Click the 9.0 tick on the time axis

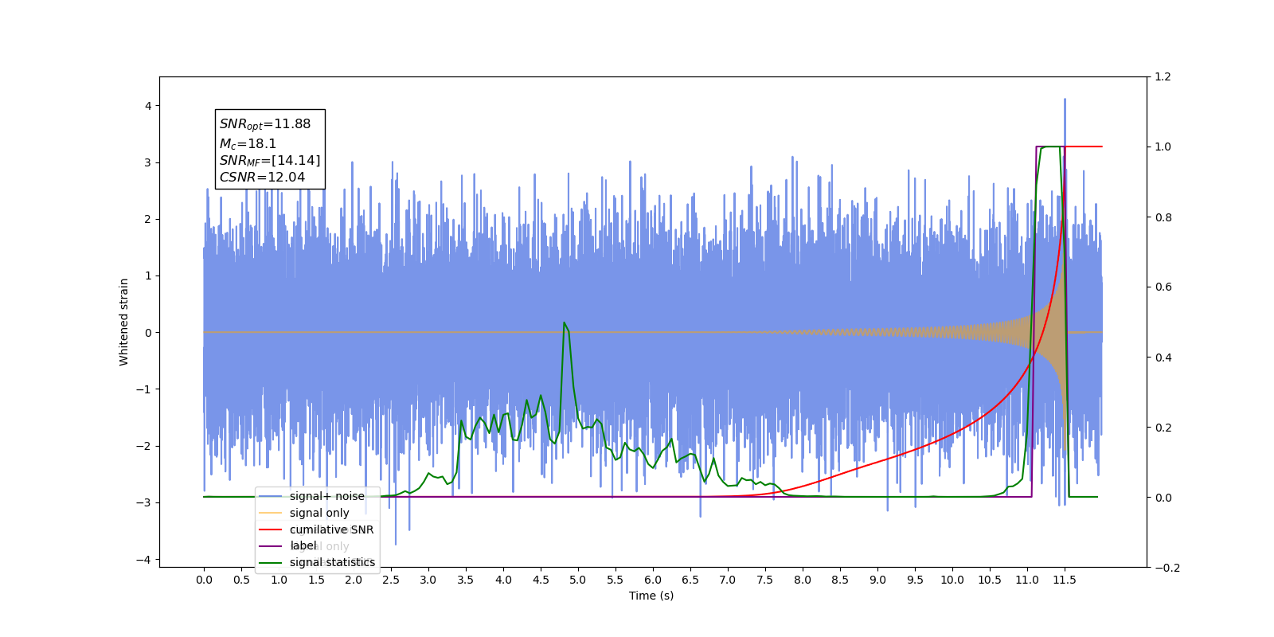[877, 580]
